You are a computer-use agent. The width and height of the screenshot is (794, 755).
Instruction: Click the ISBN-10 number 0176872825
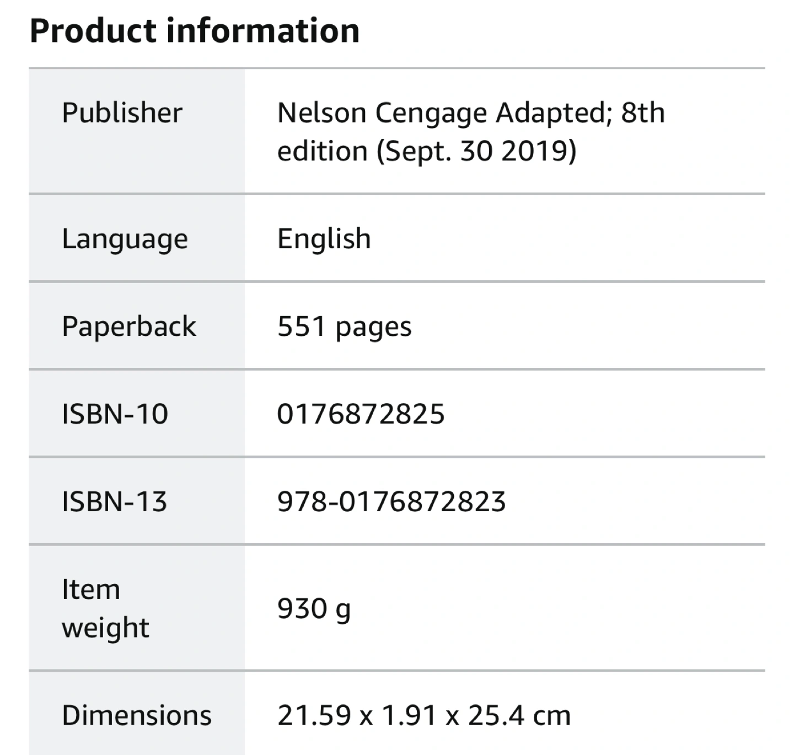(x=361, y=414)
